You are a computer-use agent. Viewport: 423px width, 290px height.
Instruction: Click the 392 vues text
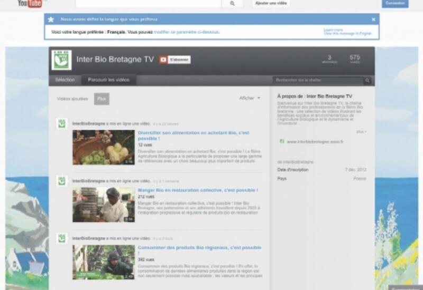coord(146,259)
